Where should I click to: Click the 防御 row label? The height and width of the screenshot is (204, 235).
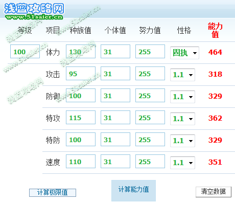tap(53, 97)
